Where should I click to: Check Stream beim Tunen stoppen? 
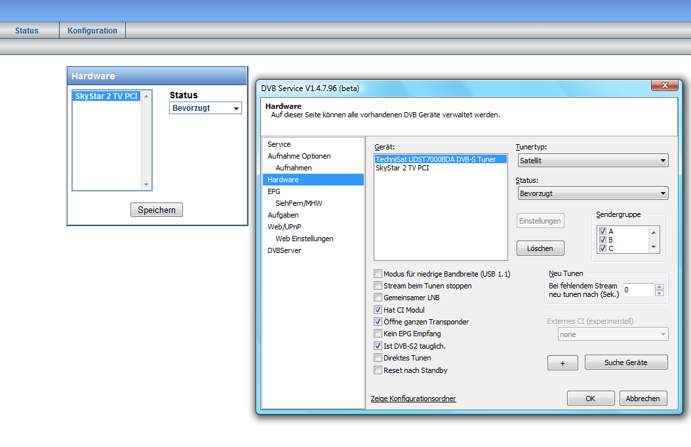[x=378, y=286]
